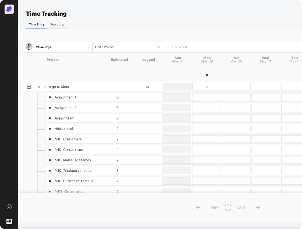Click the page number 1 control
Image resolution: width=302 pixels, height=229 pixels.
click(228, 208)
